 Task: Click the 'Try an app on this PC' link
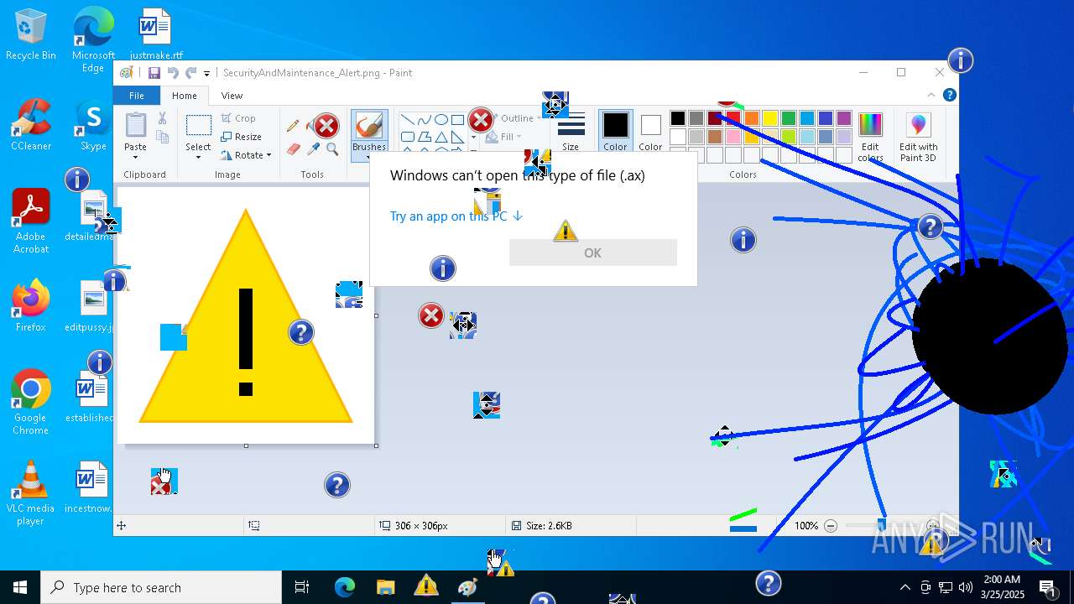pos(456,216)
